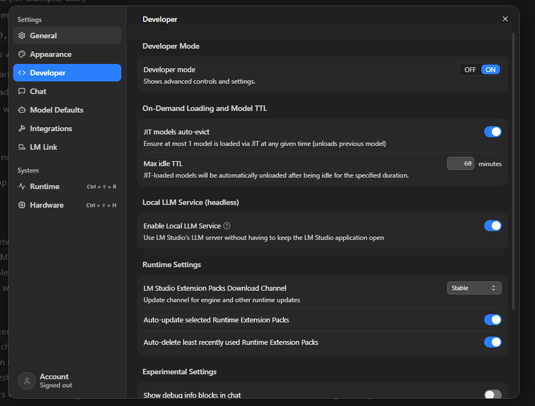Click the Ctrl+Shift+R shortcut hint
Screen dimensions: 535x406
click(x=101, y=187)
